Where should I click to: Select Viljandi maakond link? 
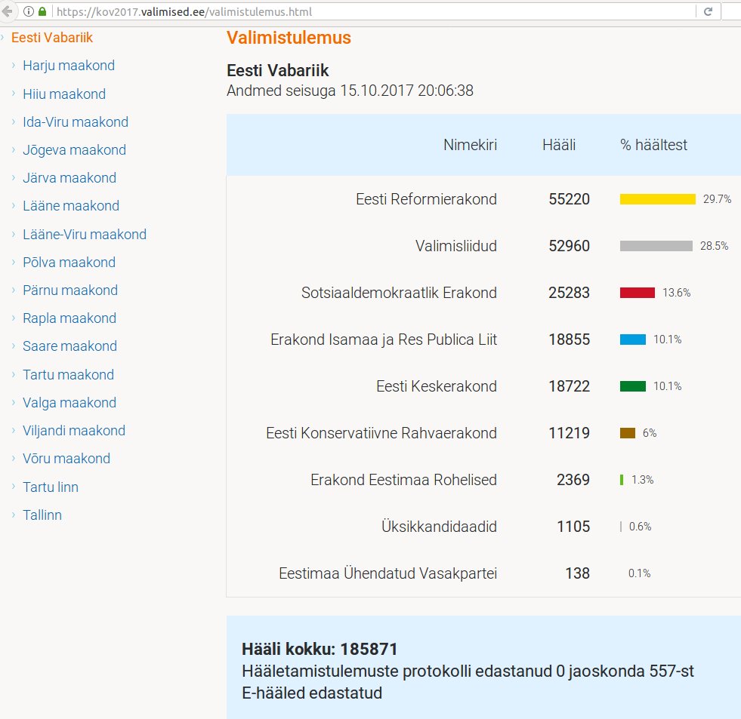pyautogui.click(x=74, y=431)
